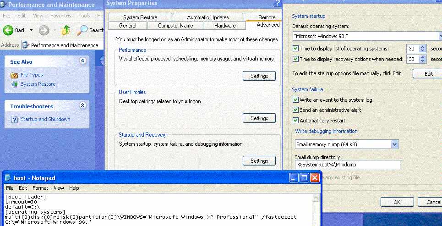Uncheck Automatically restart
Screen dimensions: 442x226
[x=295, y=121]
